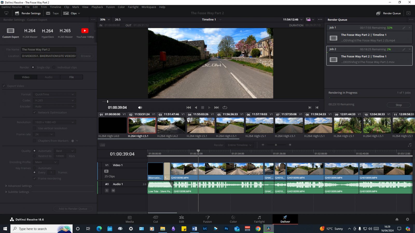Image resolution: width=415 pixels, height=233 pixels.
Task: Select clip 03 thumbnail in clip strip
Action: [x=171, y=125]
